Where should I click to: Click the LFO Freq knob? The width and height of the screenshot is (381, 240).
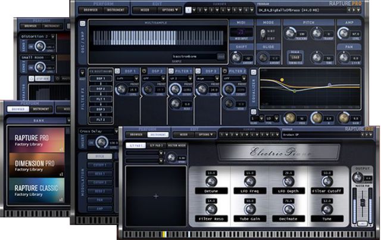[249, 182]
